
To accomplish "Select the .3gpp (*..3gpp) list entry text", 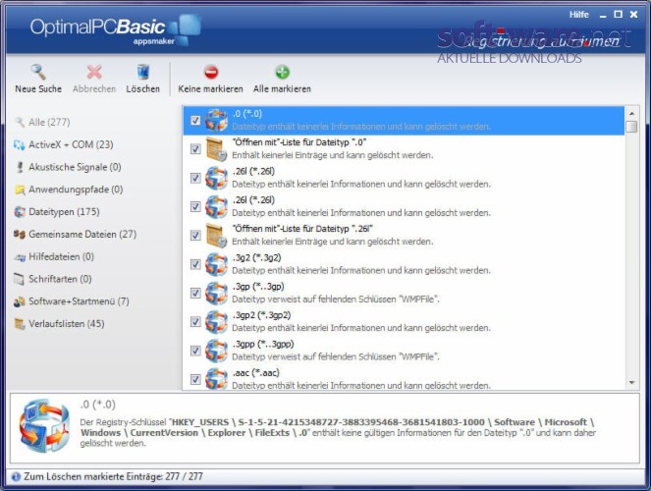I will pos(263,344).
